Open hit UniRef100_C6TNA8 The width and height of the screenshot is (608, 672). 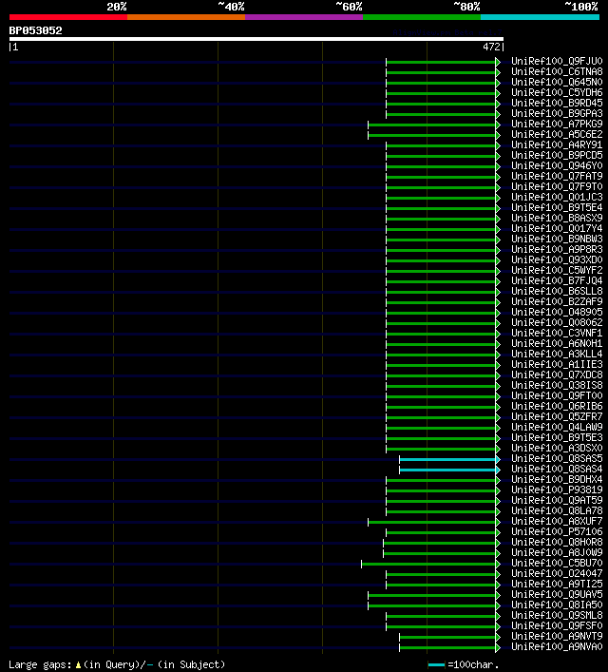[557, 71]
